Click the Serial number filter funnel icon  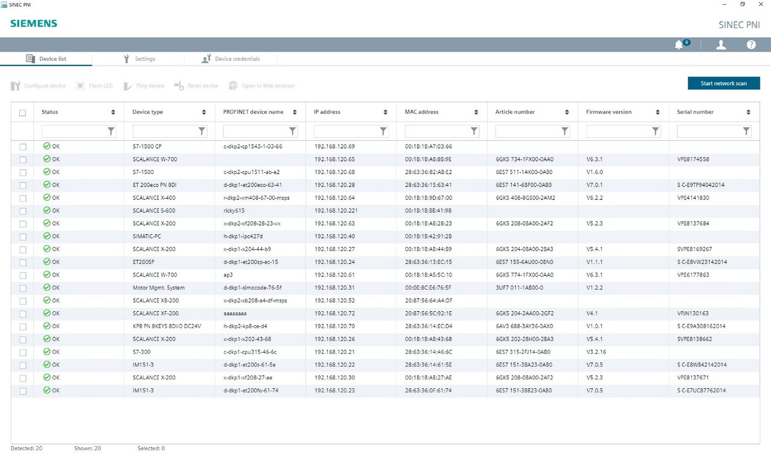click(x=746, y=131)
